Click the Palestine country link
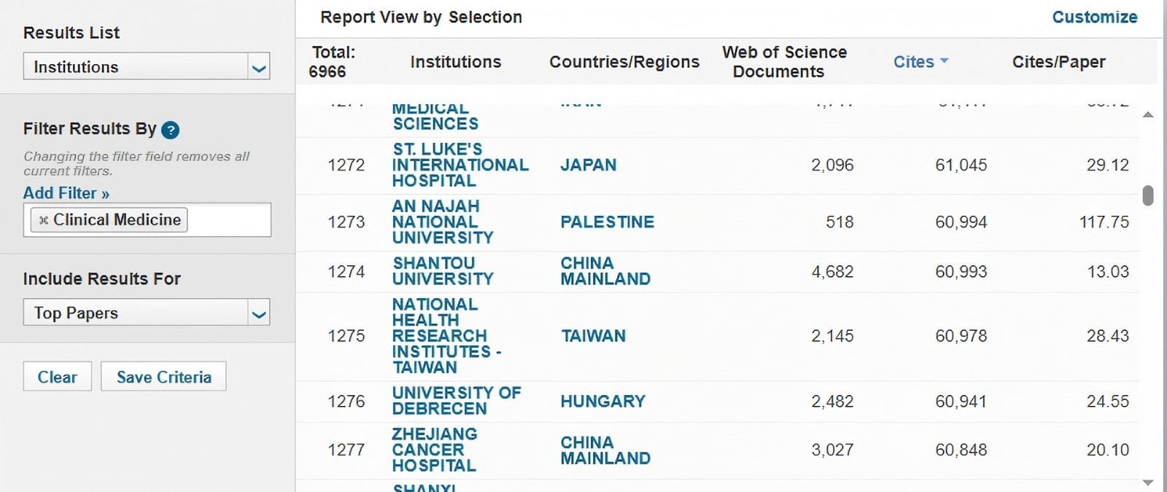This screenshot has height=492, width=1167. [x=607, y=222]
